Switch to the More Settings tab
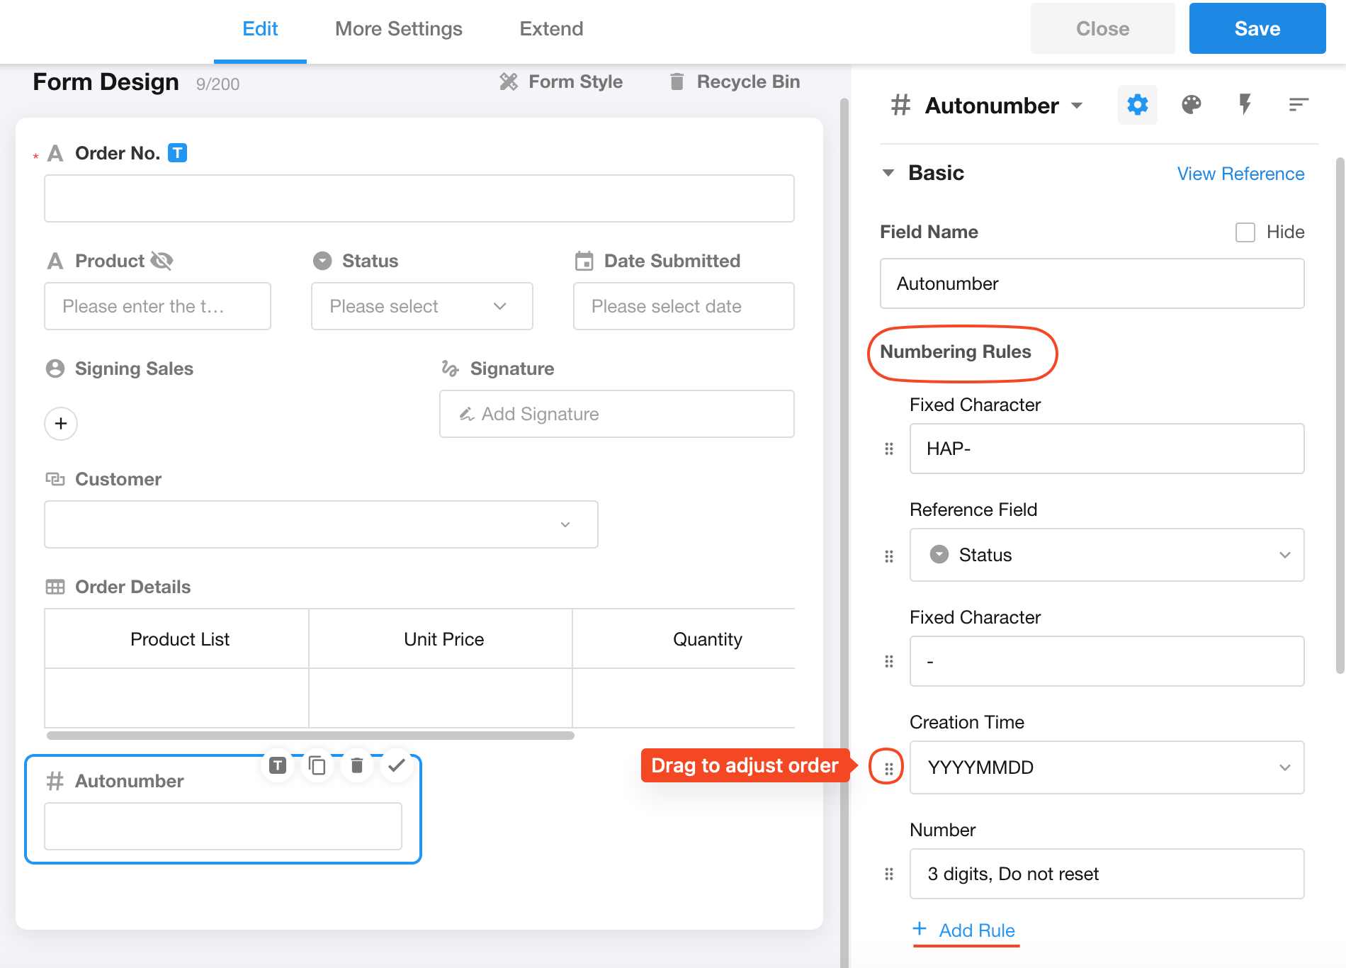Screen dimensions: 1346x968 398,29
